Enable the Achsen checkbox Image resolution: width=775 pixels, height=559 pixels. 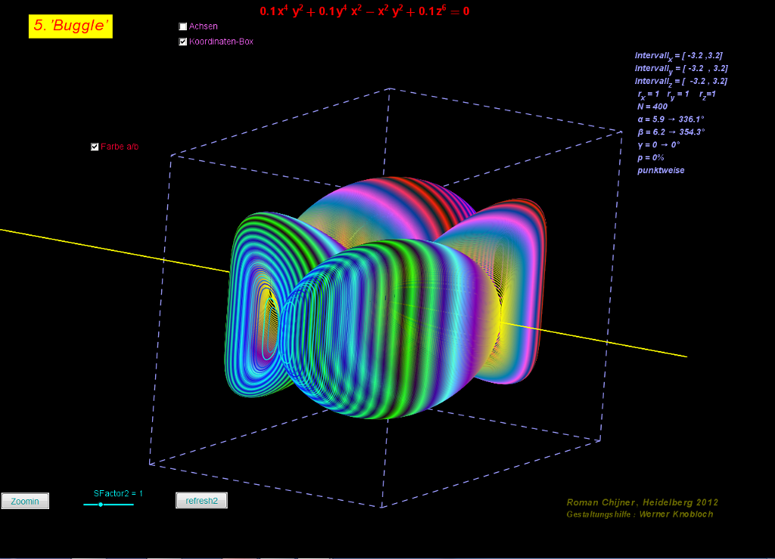point(183,26)
